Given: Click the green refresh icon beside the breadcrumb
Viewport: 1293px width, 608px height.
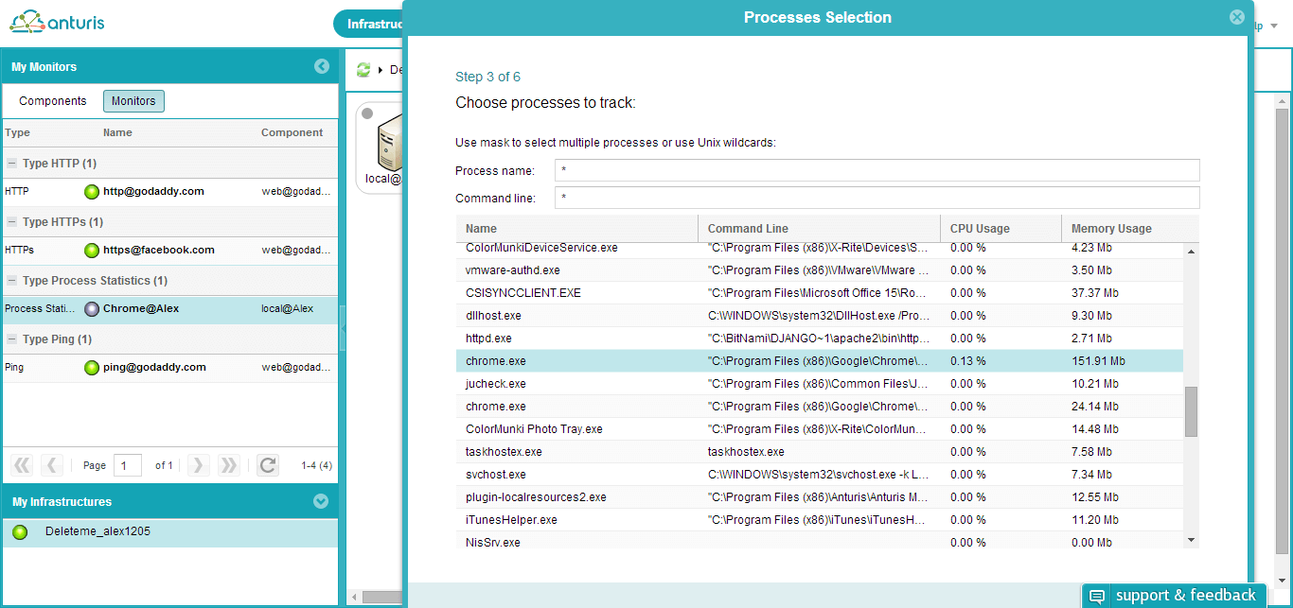Looking at the screenshot, I should [x=363, y=69].
